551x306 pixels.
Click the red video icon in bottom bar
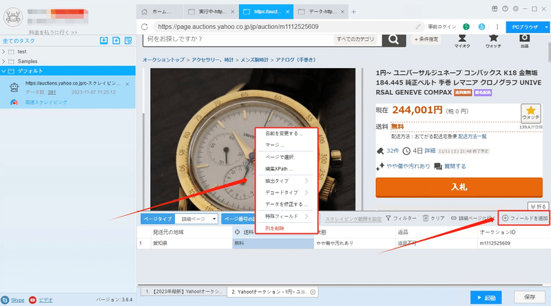pos(32,300)
